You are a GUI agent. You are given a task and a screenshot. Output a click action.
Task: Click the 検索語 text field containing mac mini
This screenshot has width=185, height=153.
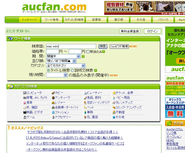71,46
